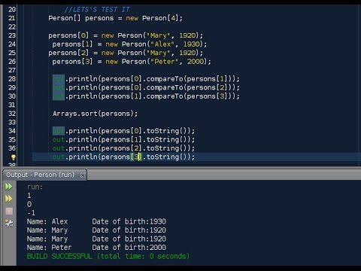Image resolution: width=361 pixels, height=271 pixels.
Task: Click output row Name: Peter birth 2000
Action: [x=96, y=248]
